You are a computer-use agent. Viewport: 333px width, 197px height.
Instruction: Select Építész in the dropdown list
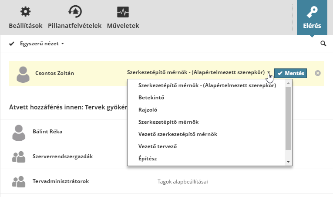coord(148,159)
